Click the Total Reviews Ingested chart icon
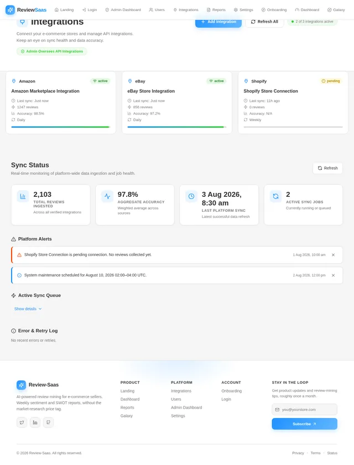The image size is (354, 465). (x=23, y=196)
